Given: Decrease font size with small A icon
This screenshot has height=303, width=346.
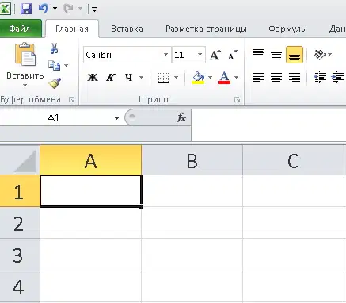Looking at the screenshot, I should coord(233,55).
